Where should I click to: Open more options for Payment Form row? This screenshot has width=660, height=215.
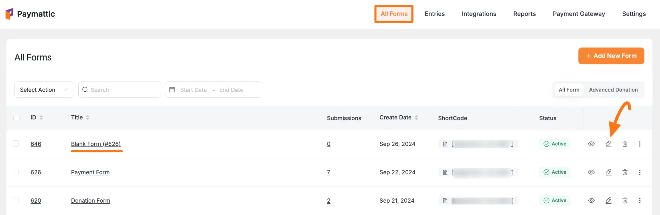pyautogui.click(x=640, y=172)
